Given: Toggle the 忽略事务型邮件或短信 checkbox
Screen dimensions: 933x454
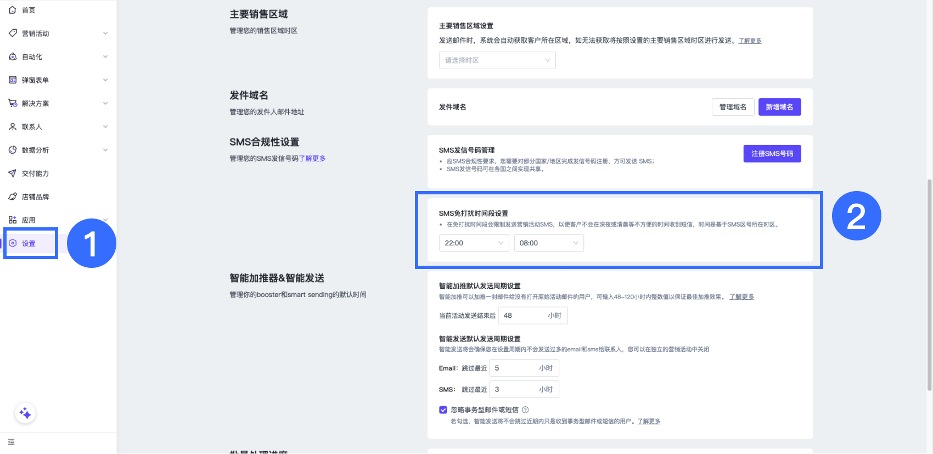Looking at the screenshot, I should coord(443,410).
